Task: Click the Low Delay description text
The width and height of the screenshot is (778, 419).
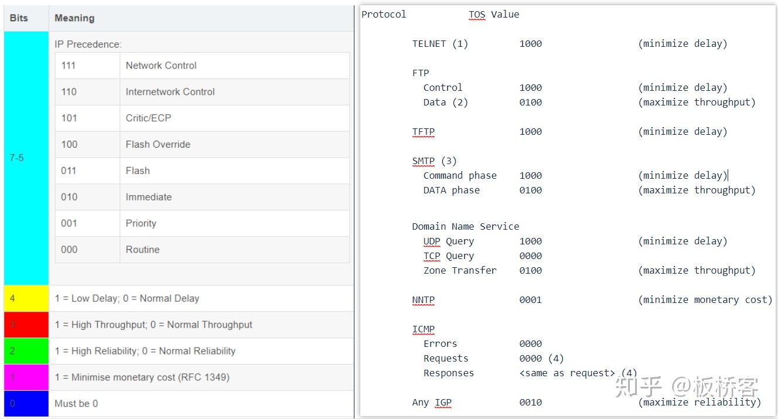Action: coord(127,298)
